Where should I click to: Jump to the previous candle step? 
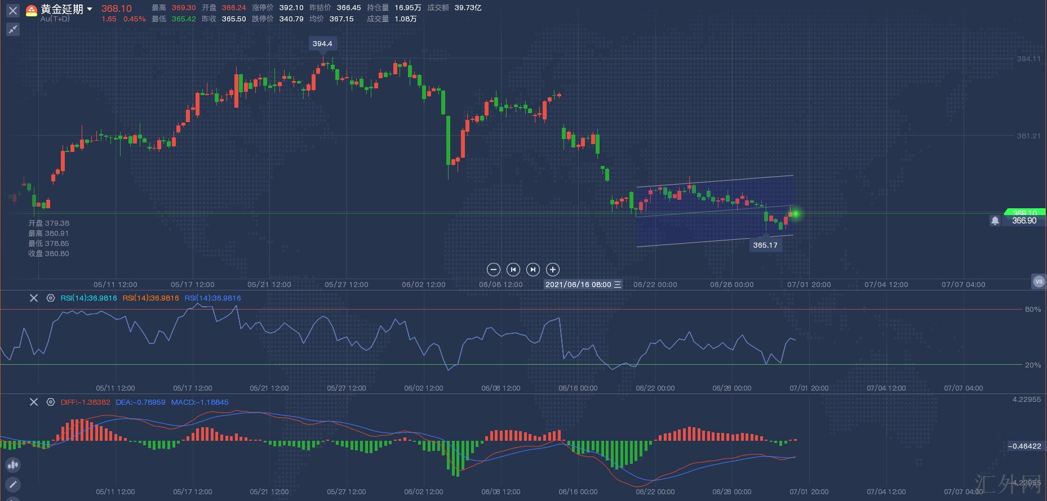tap(513, 270)
